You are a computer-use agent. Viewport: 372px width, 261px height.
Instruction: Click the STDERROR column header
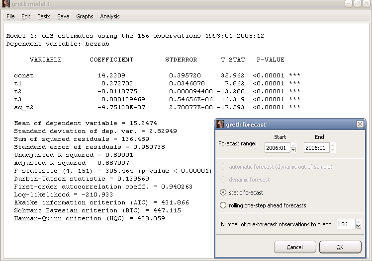point(181,60)
